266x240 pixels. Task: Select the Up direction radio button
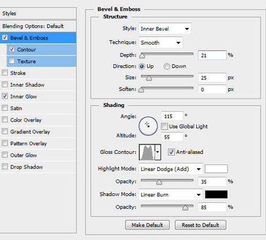(142, 66)
